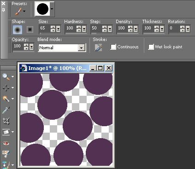Open the Thickness slider dropdown
Viewport: 195px width, 169px height.
[162, 29]
